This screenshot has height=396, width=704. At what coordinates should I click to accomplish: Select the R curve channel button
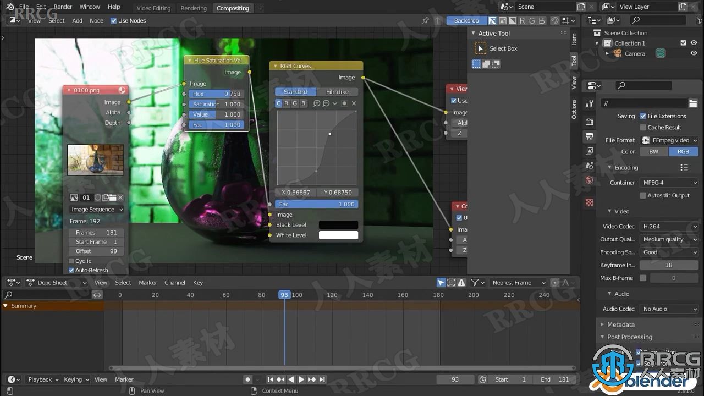coord(287,103)
